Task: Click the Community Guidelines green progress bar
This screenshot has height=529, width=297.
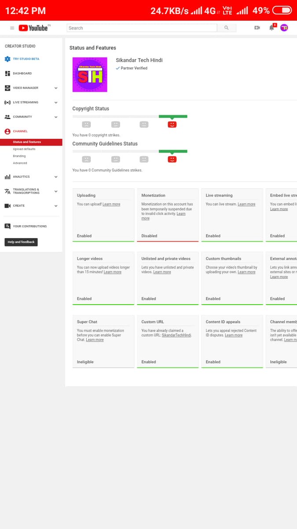Action: [173, 151]
